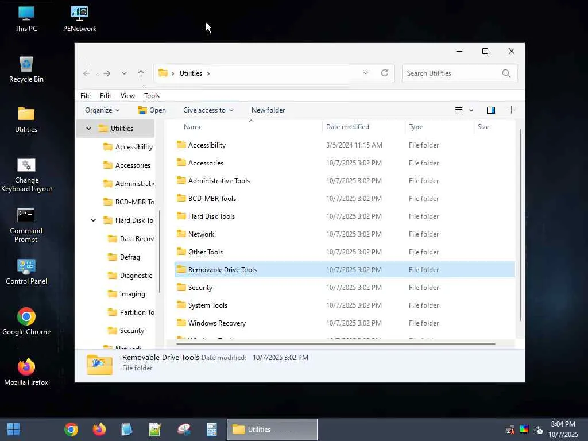Click New folder button
This screenshot has width=588, height=441.
click(x=268, y=110)
